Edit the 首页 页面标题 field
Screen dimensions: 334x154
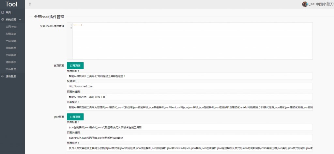[x=190, y=76]
